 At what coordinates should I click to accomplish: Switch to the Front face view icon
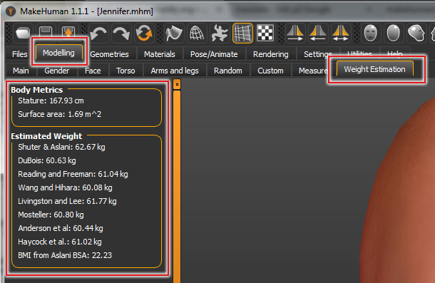(371, 34)
